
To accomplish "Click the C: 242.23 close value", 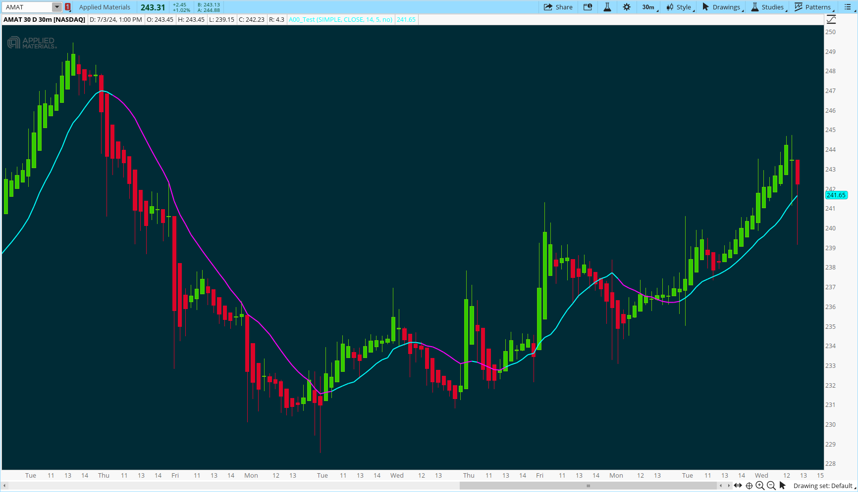I will pyautogui.click(x=252, y=19).
